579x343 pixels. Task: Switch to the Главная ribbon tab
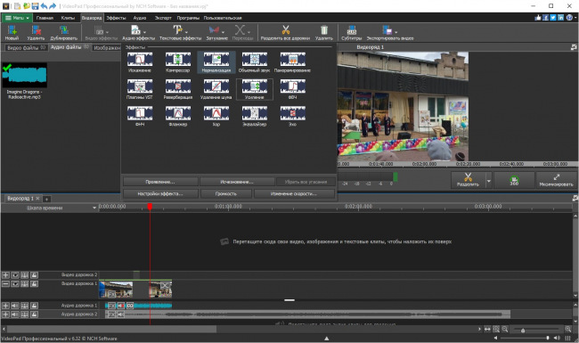(x=45, y=18)
